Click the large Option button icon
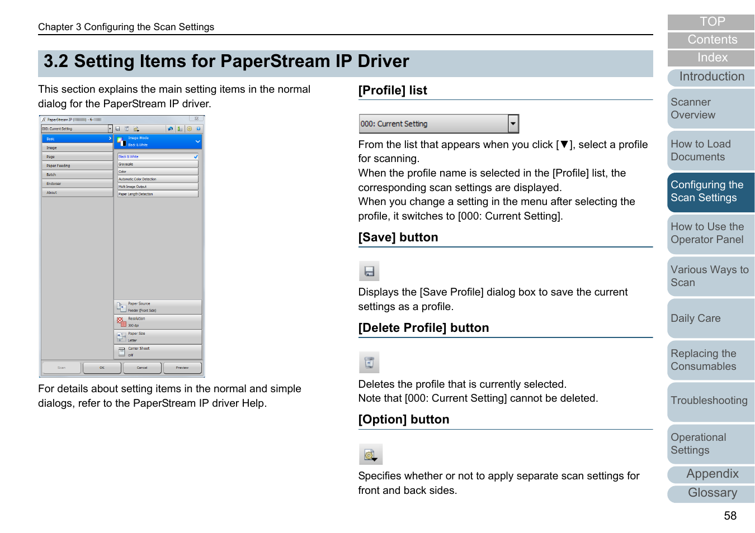The height and width of the screenshot is (533, 755). [371, 454]
